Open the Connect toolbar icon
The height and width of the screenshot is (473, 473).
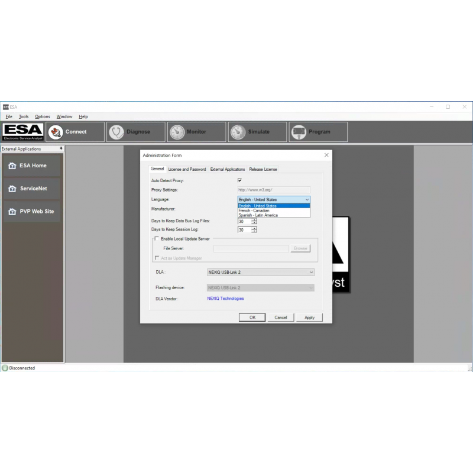coord(74,132)
